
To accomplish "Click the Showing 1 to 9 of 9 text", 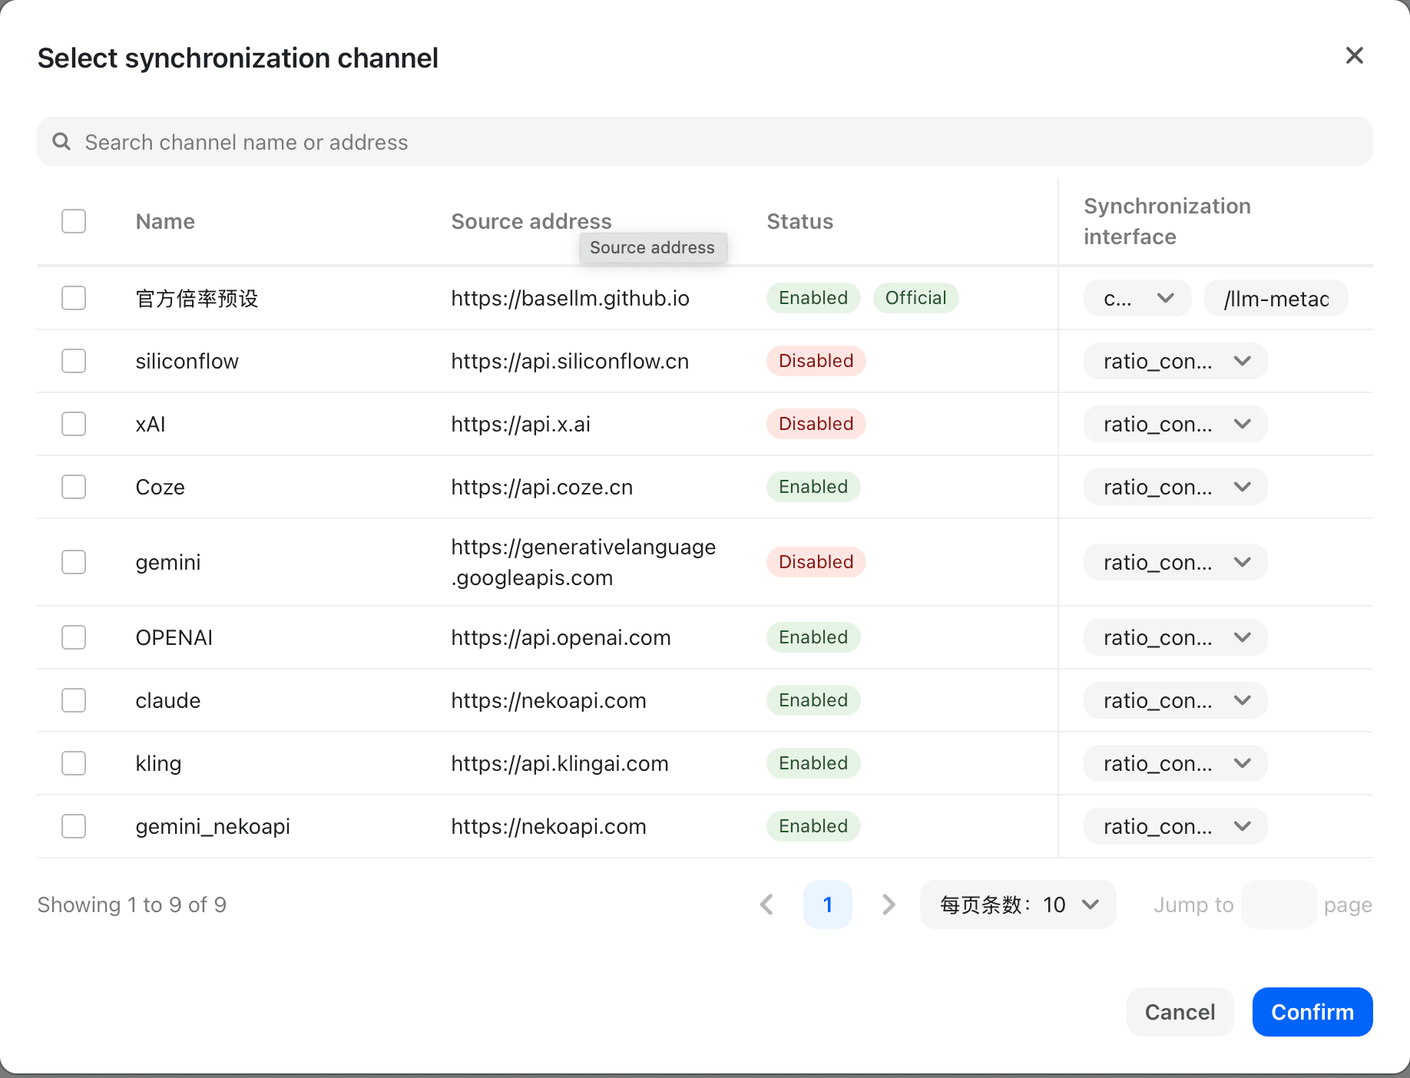I will pos(132,904).
